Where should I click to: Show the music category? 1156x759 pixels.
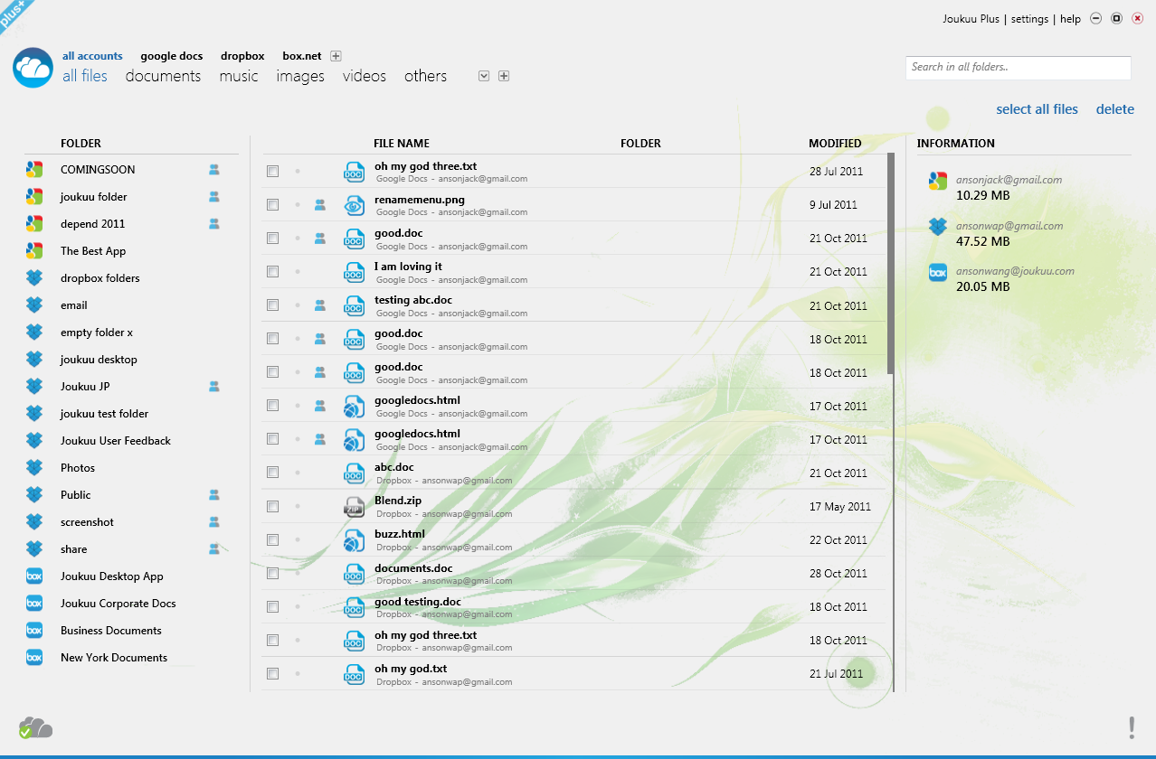(239, 76)
